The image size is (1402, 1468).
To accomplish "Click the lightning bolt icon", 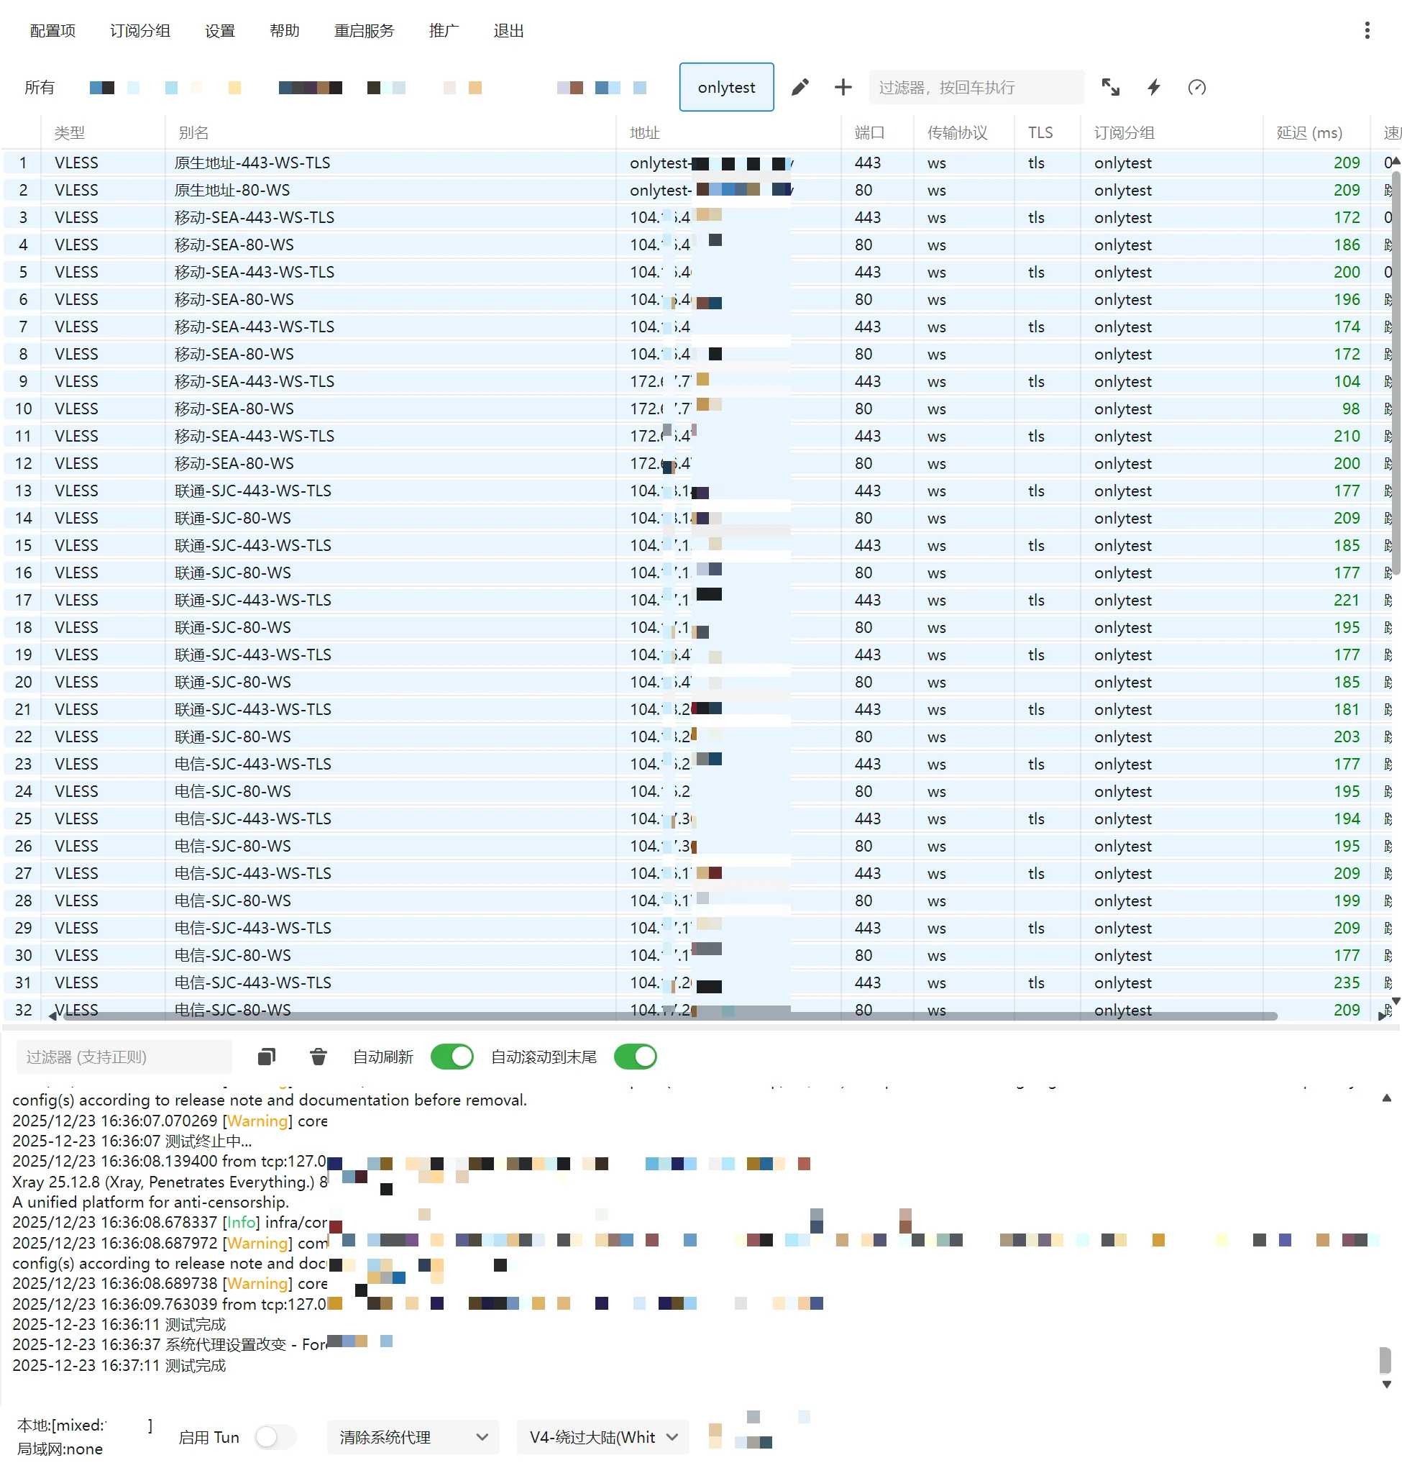I will 1154,88.
